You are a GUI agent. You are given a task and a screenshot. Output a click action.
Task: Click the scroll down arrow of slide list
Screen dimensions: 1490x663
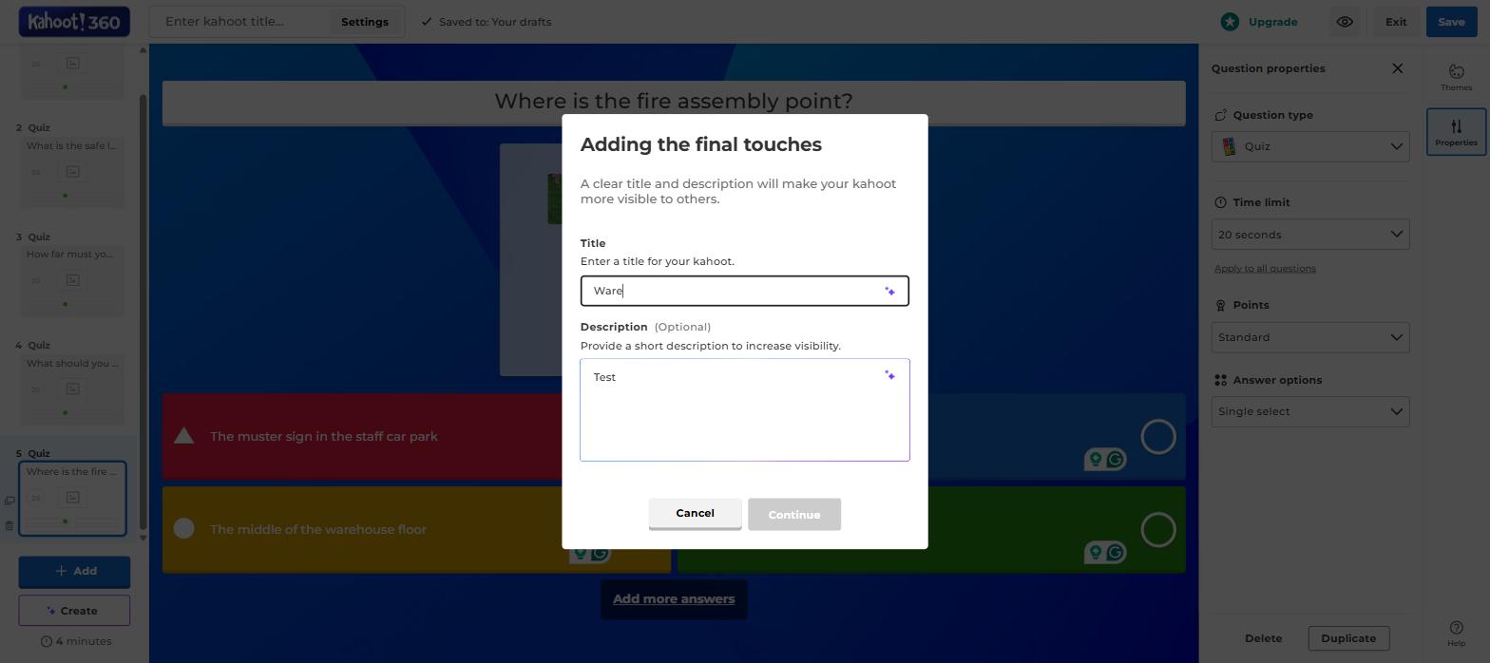[143, 538]
